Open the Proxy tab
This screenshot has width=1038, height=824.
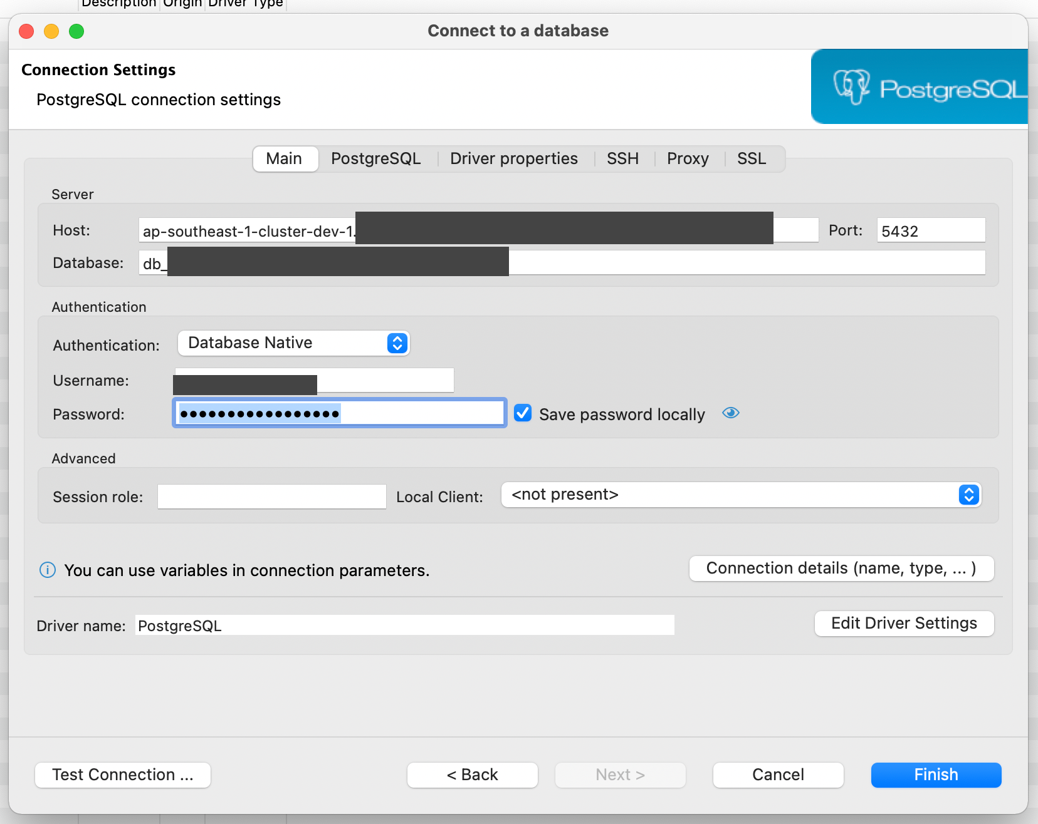point(688,158)
